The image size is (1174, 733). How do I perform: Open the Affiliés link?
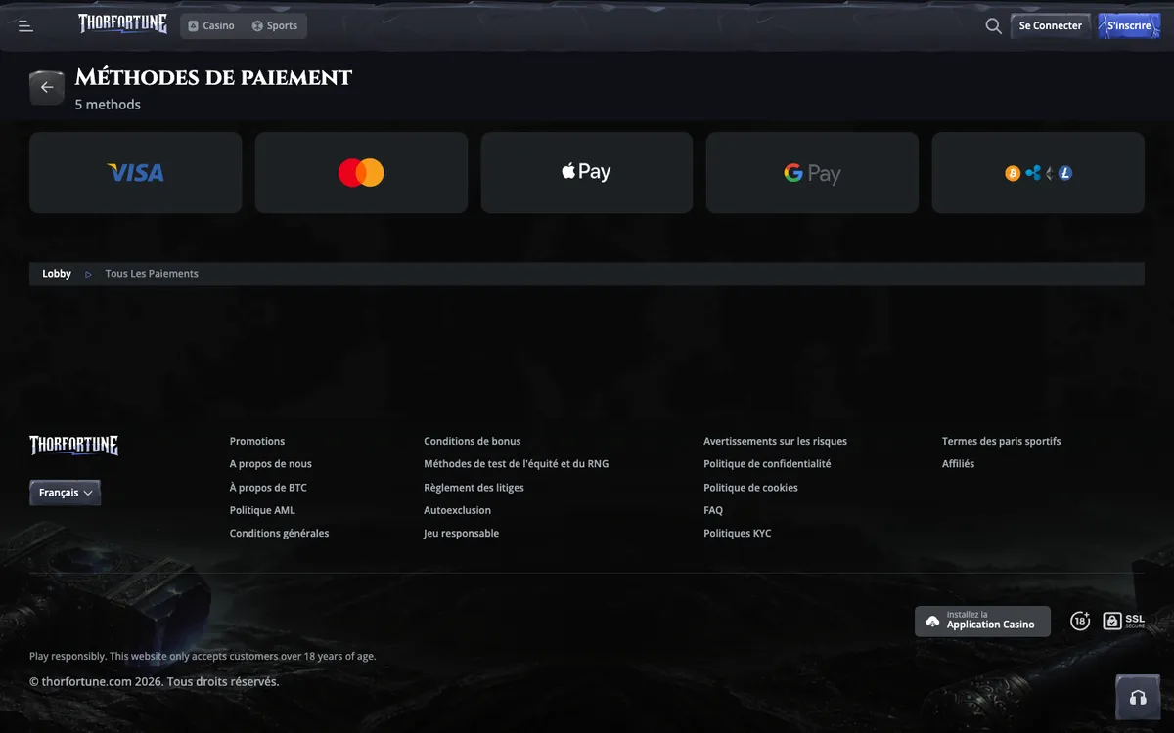tap(959, 464)
